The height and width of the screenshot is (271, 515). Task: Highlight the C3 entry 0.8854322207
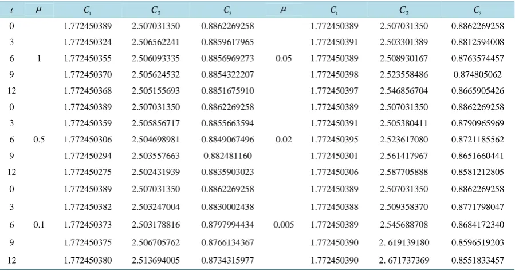(227, 75)
